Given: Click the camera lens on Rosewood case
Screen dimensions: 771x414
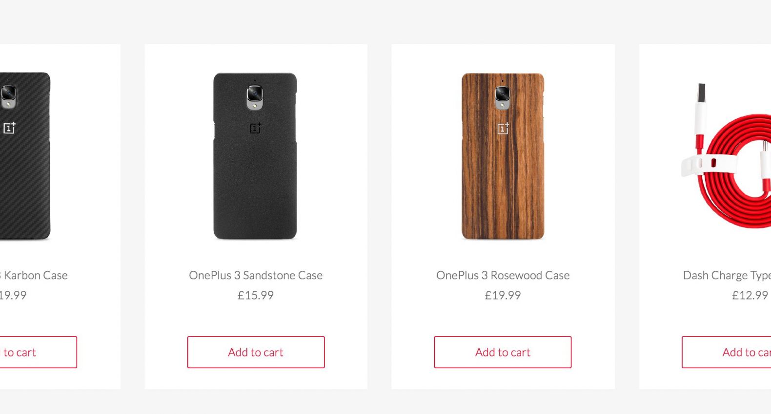Looking at the screenshot, I should pyautogui.click(x=502, y=94).
